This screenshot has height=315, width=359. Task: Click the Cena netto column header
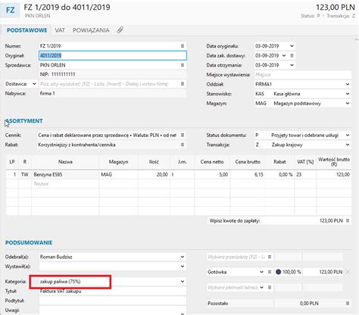tap(212, 162)
